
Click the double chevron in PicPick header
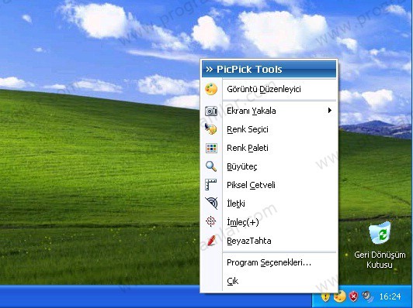tap(210, 70)
